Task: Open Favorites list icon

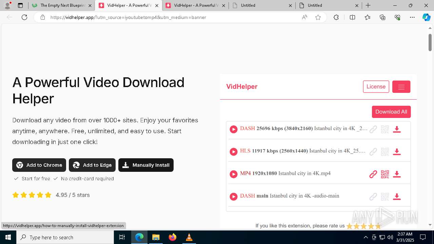Action: 368,17
